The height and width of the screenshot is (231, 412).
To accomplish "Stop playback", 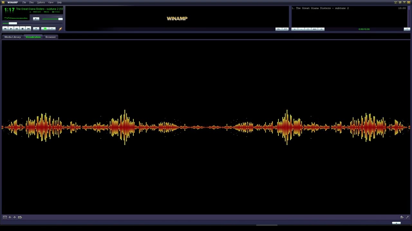I will coord(23,29).
